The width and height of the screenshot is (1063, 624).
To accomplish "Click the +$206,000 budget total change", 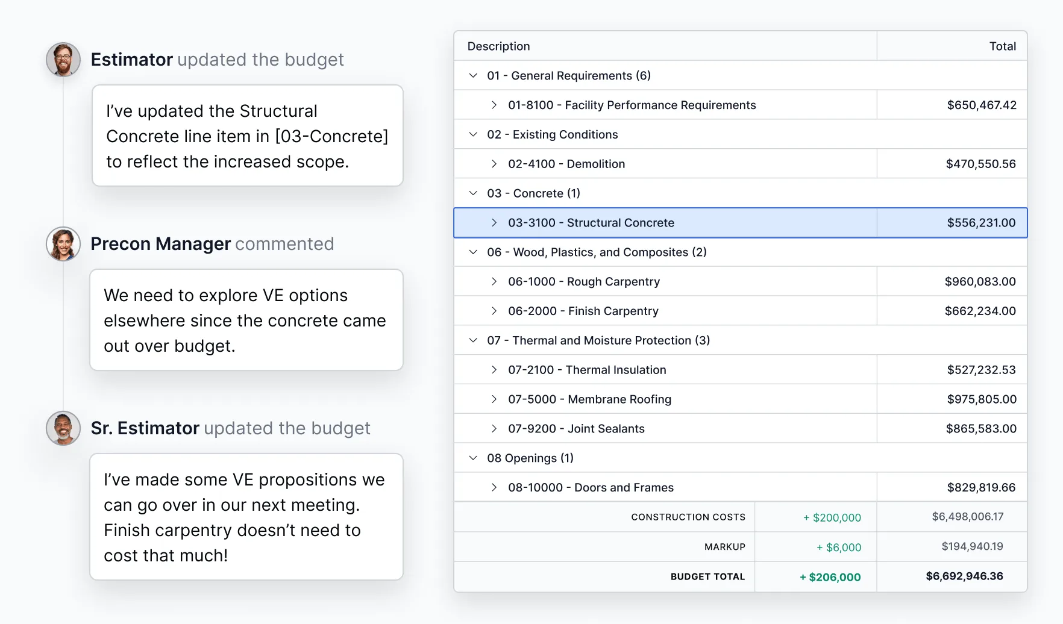I will (x=830, y=576).
